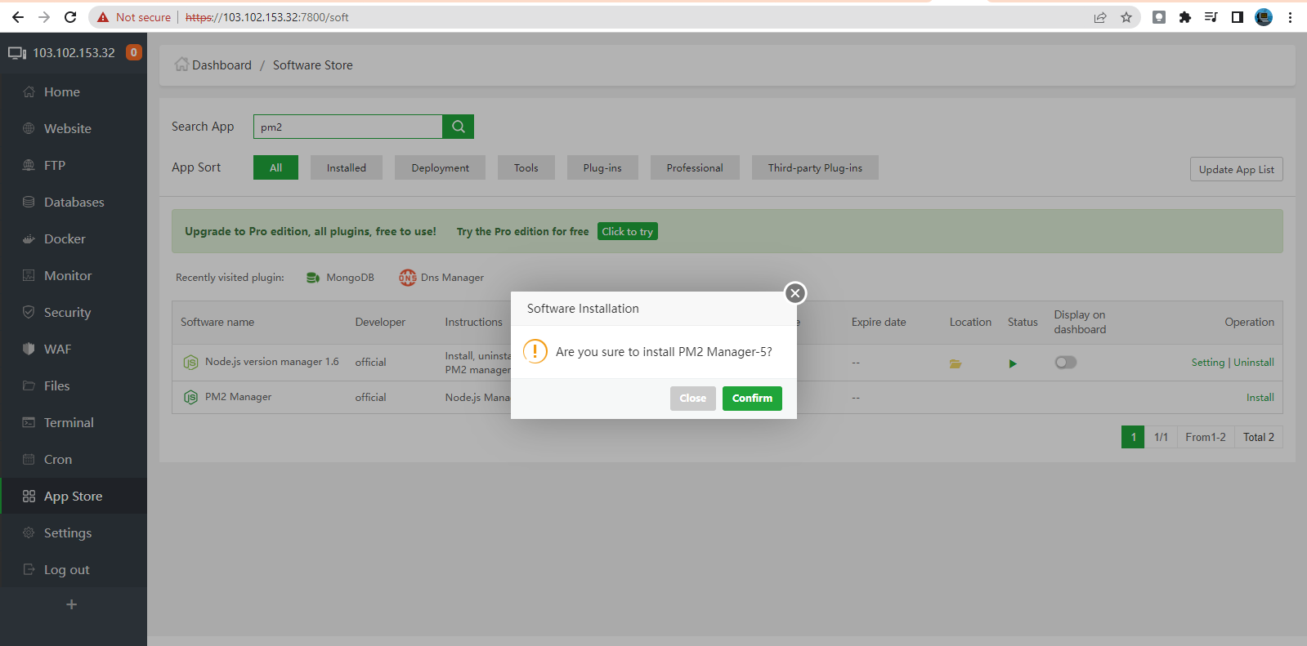Toggle Display on dashboard for Node.js manager
1307x646 pixels.
click(1065, 363)
